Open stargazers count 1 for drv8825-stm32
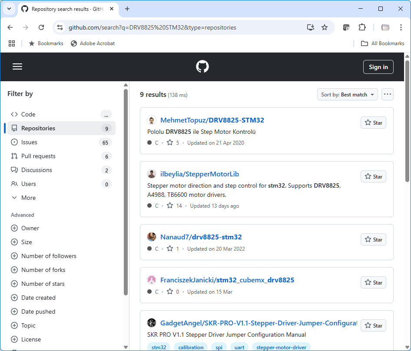 pyautogui.click(x=173, y=249)
